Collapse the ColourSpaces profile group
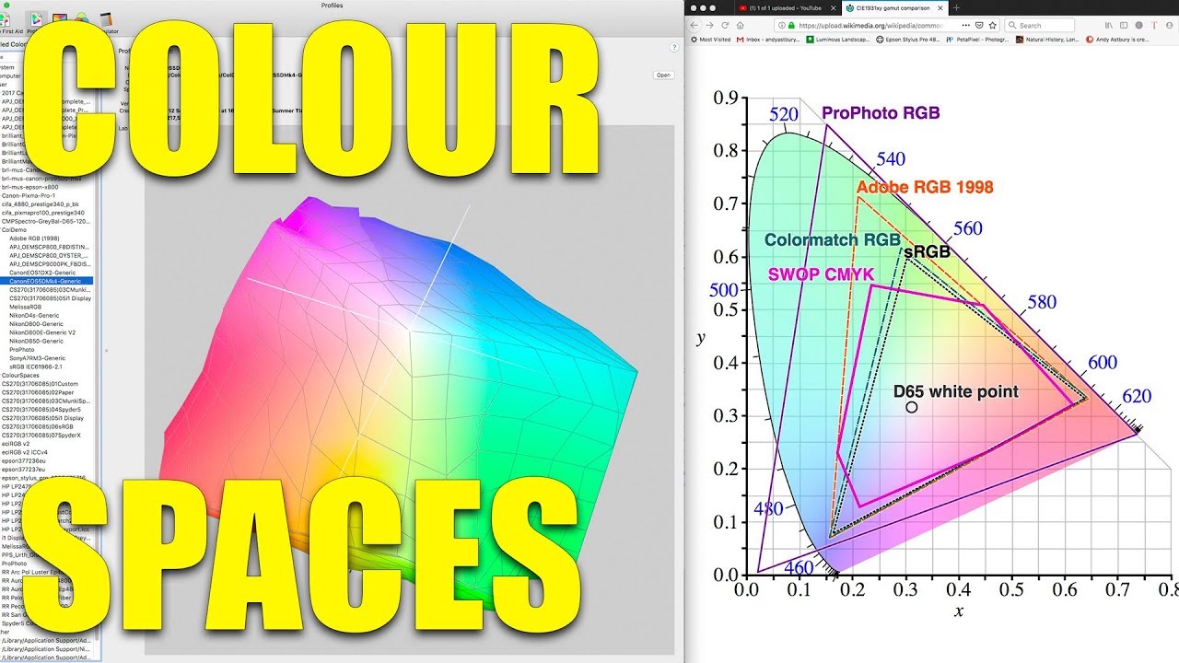Image resolution: width=1179 pixels, height=663 pixels. 20,376
